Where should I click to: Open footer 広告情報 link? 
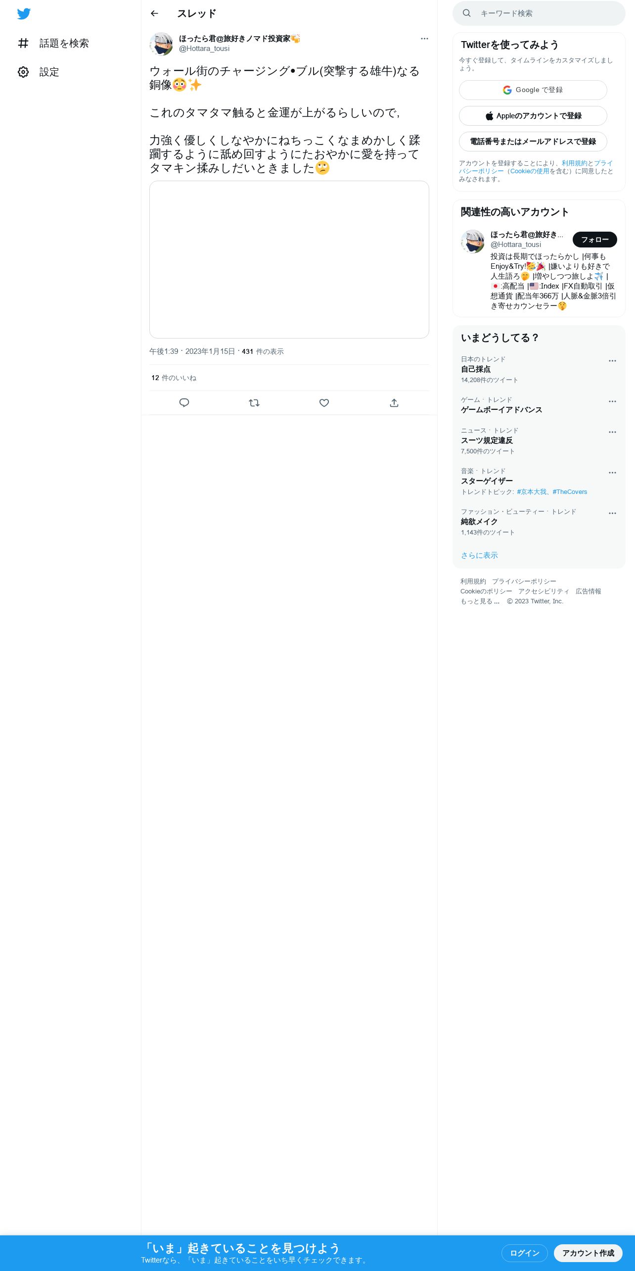click(589, 591)
